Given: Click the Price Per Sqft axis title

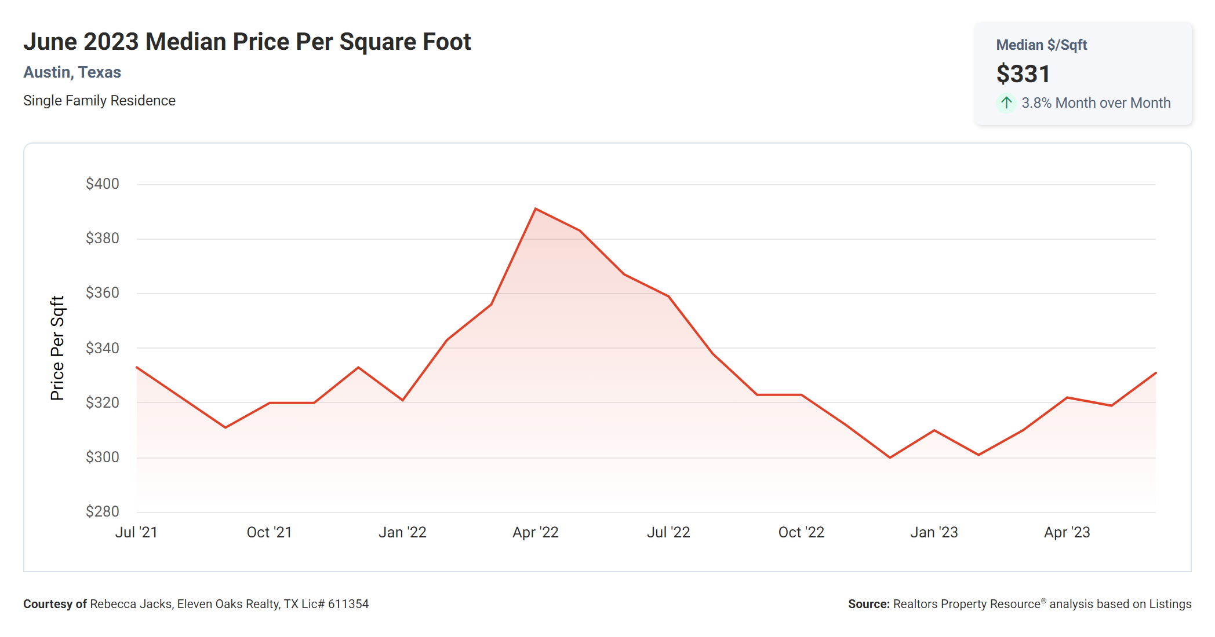Looking at the screenshot, I should point(57,348).
